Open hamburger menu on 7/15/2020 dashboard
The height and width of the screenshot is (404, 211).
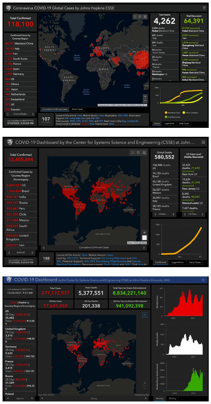tap(203, 142)
